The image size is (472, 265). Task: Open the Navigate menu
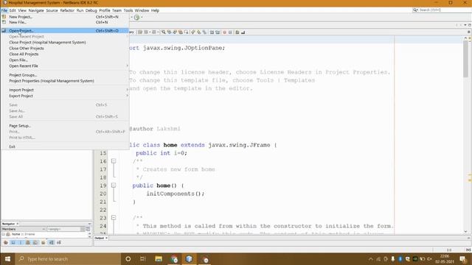pos(36,10)
